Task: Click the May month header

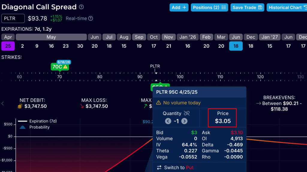Action: pyautogui.click(x=51, y=37)
